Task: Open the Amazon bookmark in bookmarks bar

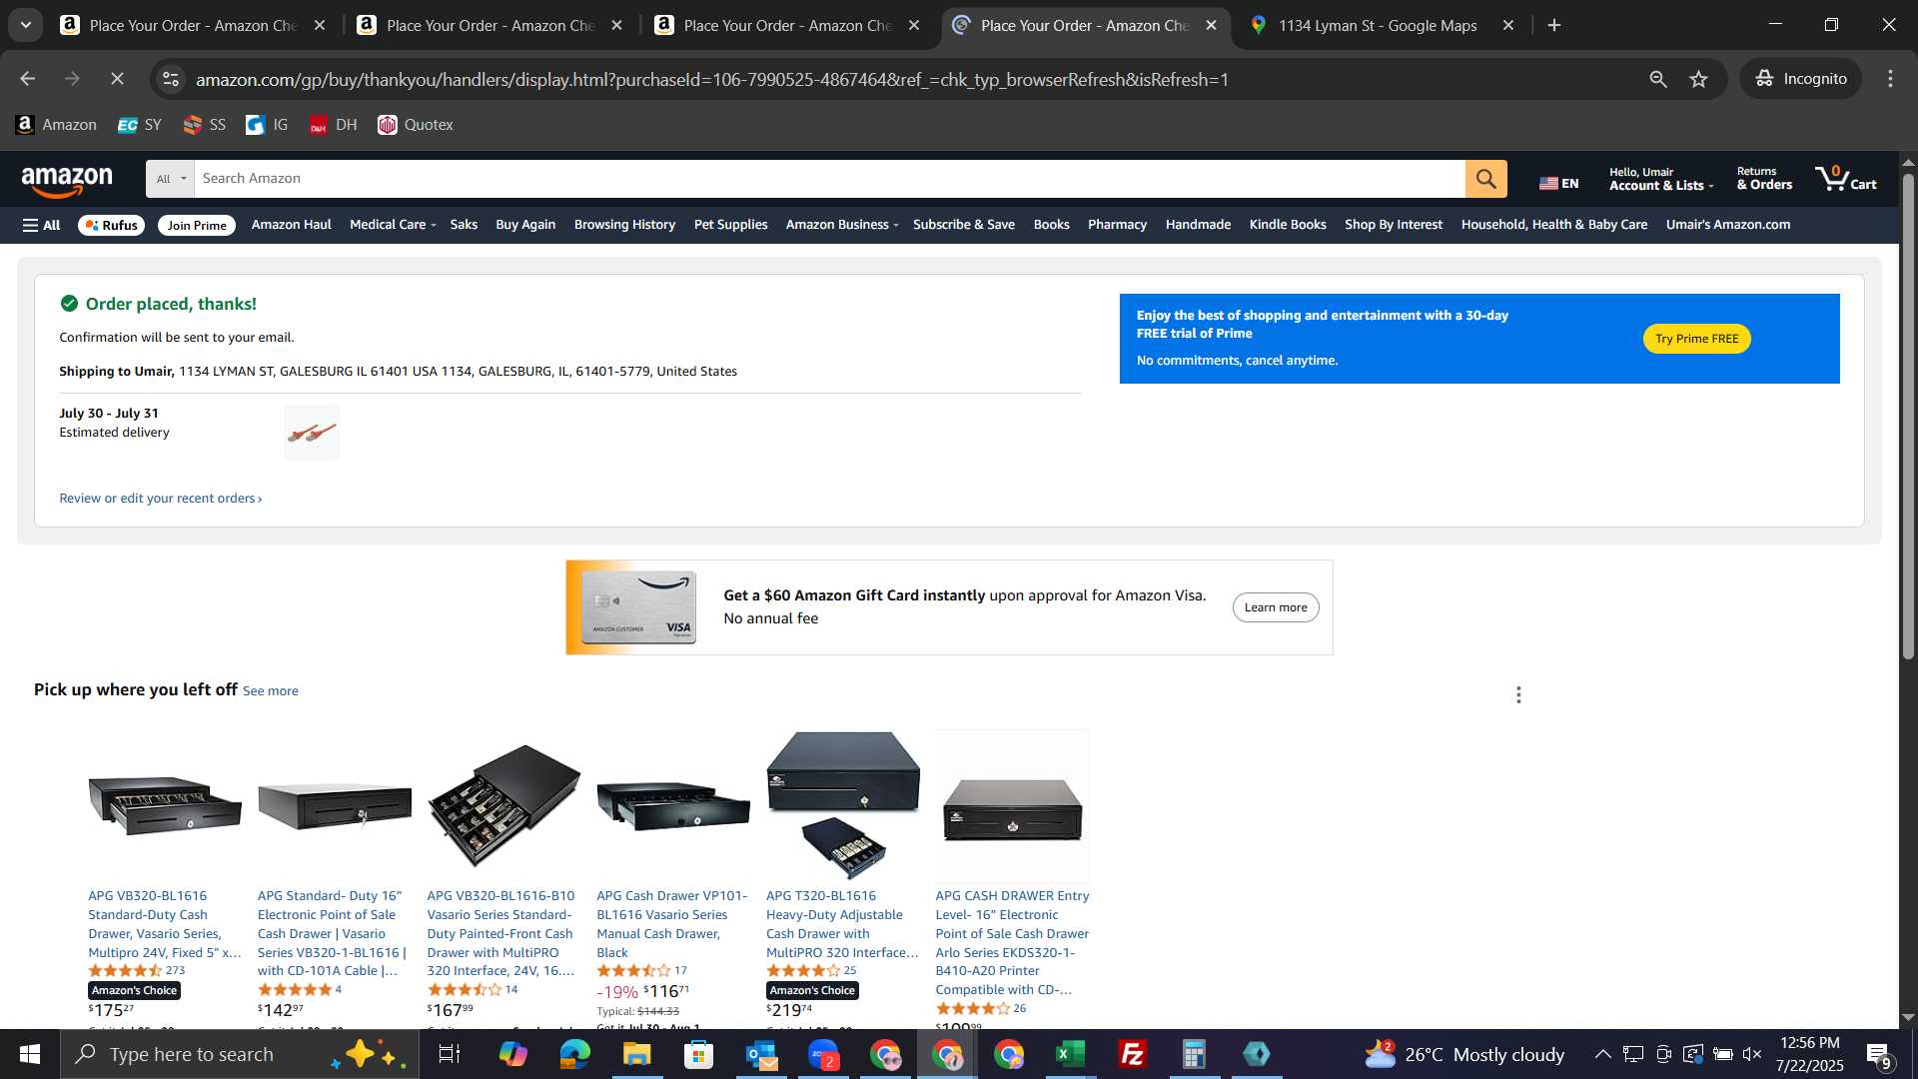Action: click(57, 125)
